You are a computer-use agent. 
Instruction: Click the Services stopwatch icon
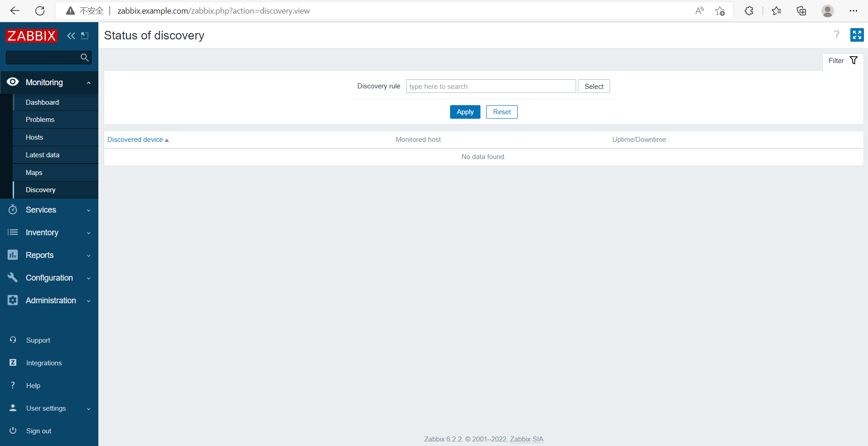coord(13,209)
